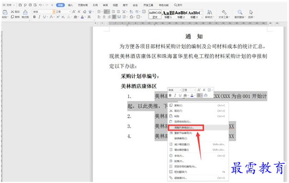Click the font color A in the mini toolbar
The image size is (289, 183).
(x=192, y=95)
